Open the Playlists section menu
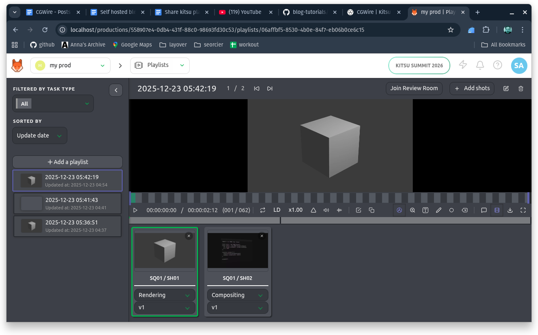The height and width of the screenshot is (335, 538). [x=160, y=65]
